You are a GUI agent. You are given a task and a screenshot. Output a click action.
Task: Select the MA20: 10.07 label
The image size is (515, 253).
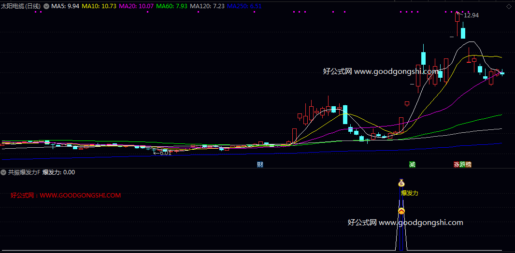[136, 6]
